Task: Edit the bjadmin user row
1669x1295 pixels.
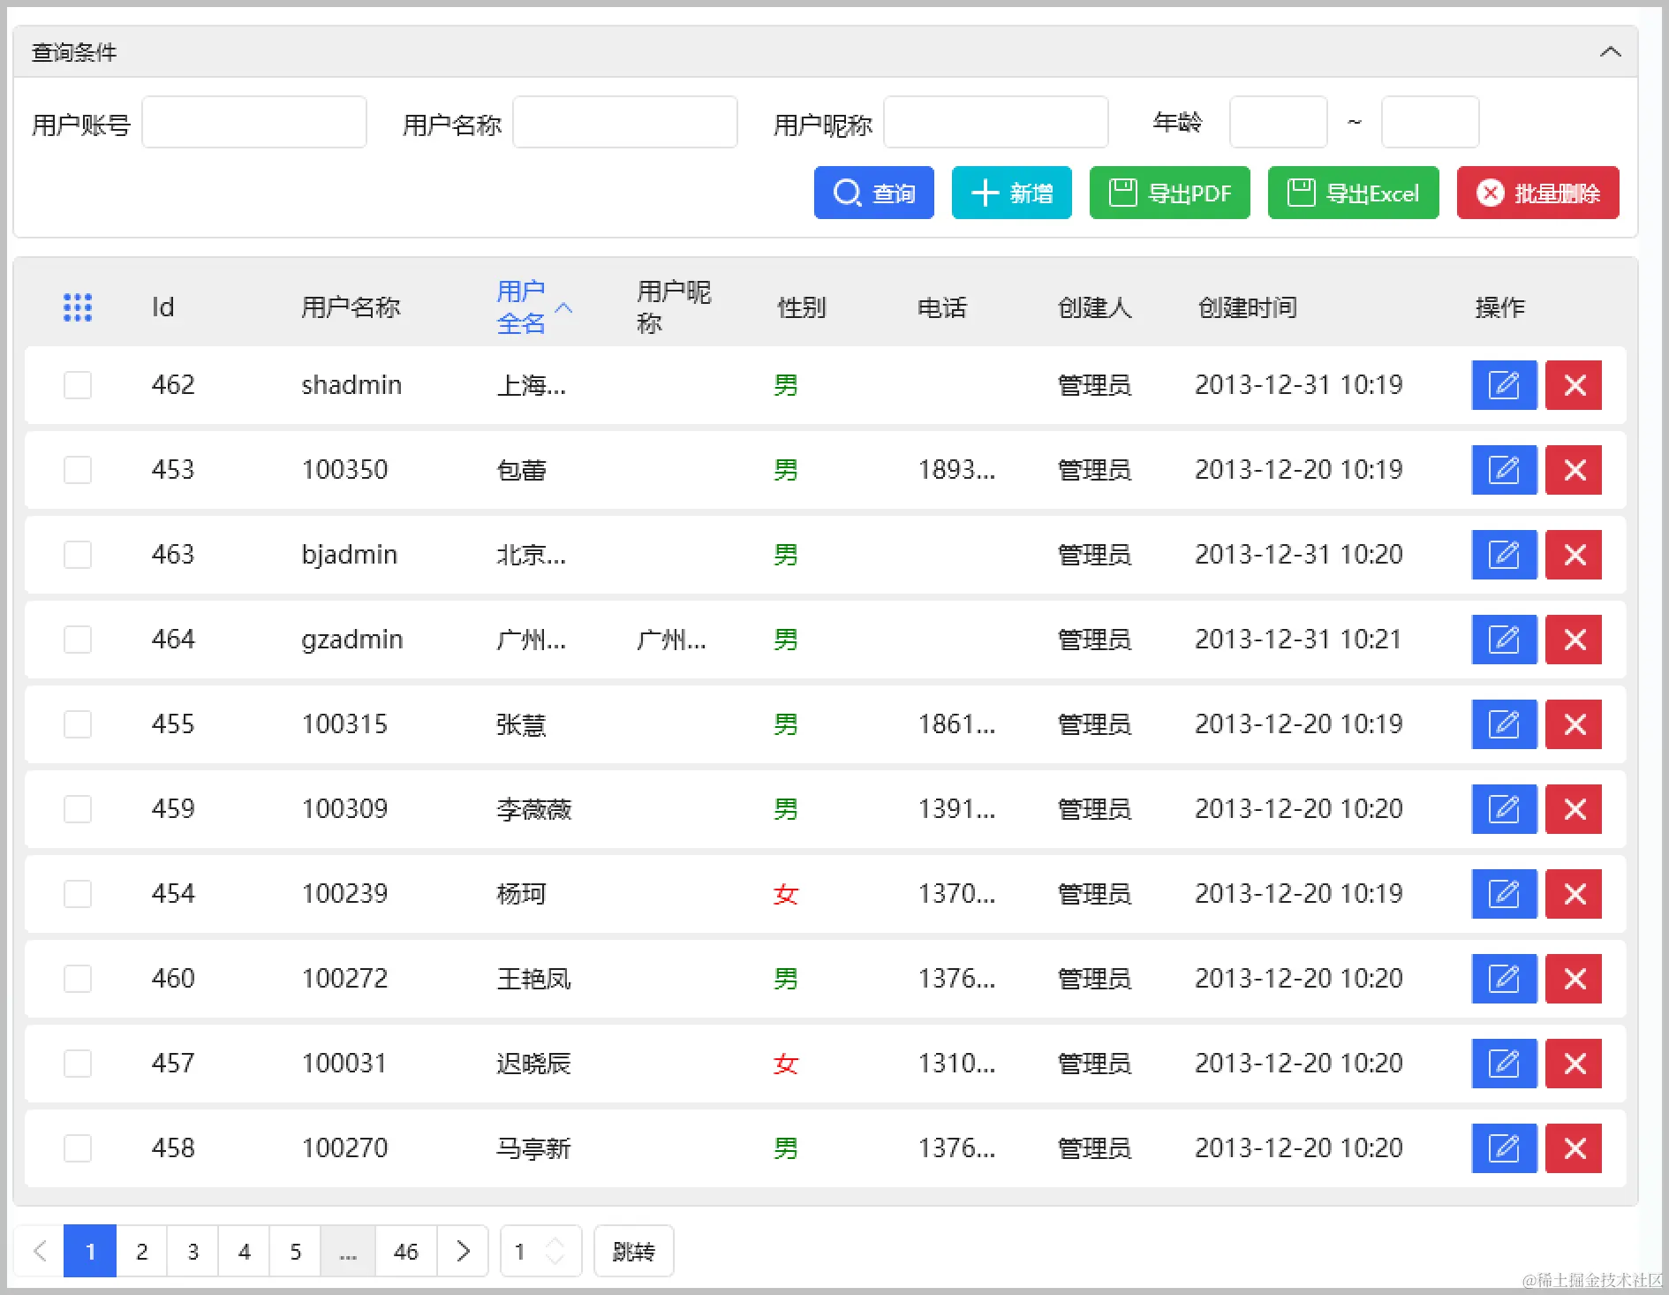Action: tap(1504, 555)
